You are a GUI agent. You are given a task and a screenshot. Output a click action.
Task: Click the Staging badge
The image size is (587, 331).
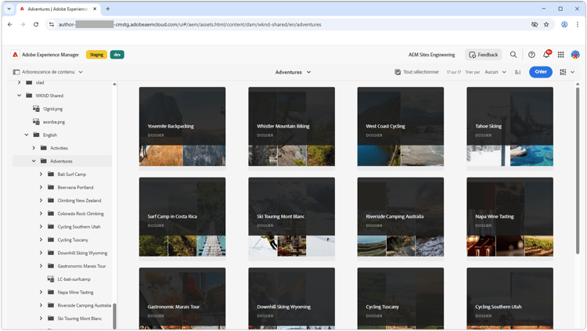[96, 55]
